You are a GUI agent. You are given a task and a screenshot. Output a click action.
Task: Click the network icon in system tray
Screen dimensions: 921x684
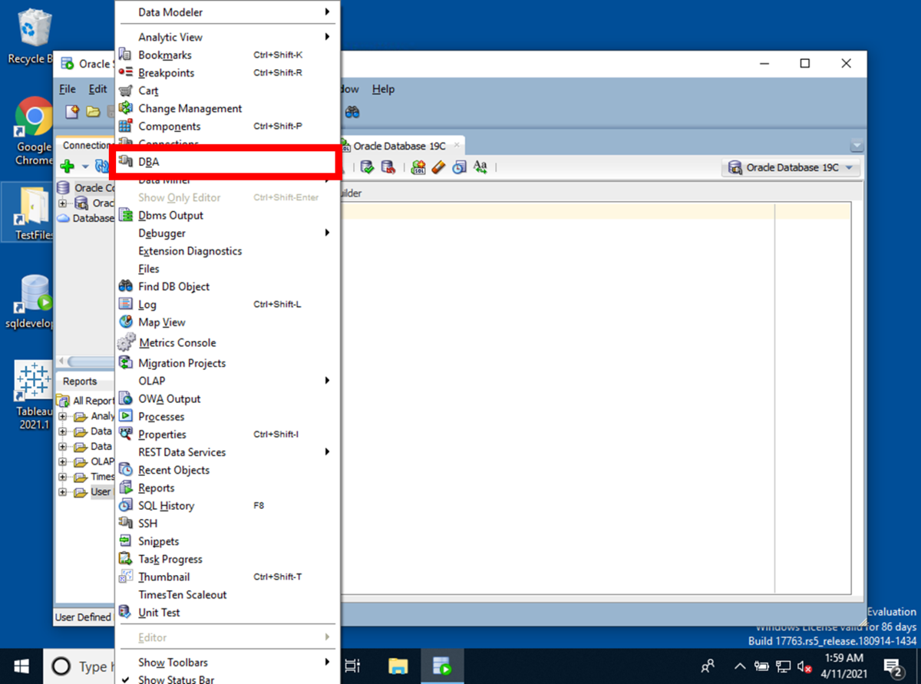point(783,666)
